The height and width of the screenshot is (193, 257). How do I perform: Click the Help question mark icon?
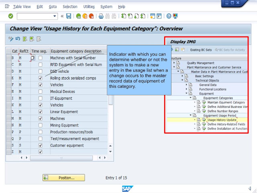(x=169, y=16)
